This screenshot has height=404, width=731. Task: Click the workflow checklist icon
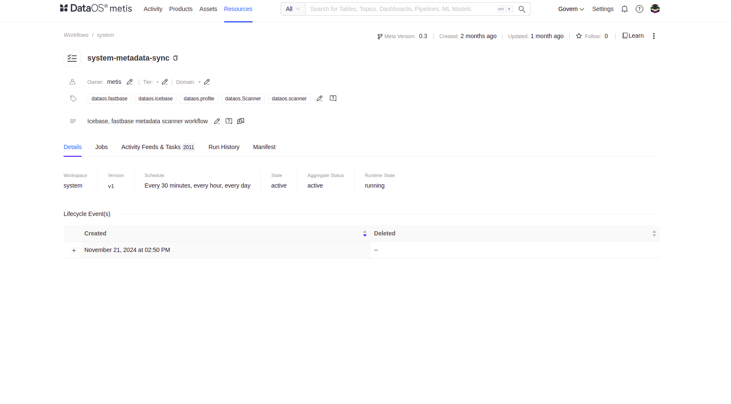[72, 58]
